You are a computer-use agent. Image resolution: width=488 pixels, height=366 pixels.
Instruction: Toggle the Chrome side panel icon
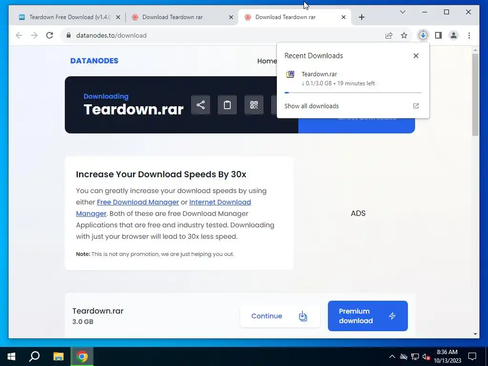click(438, 35)
